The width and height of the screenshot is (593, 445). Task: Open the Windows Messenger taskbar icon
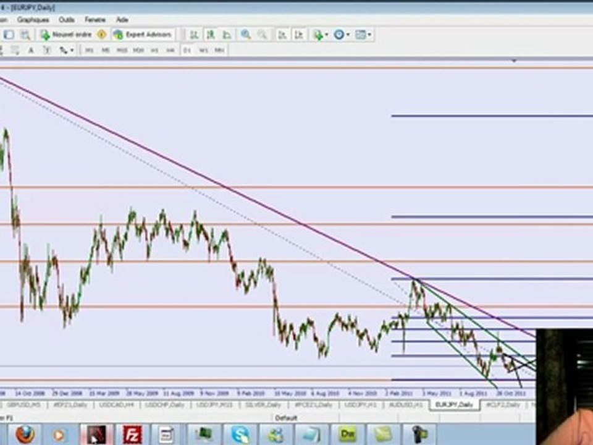pyautogui.click(x=275, y=434)
